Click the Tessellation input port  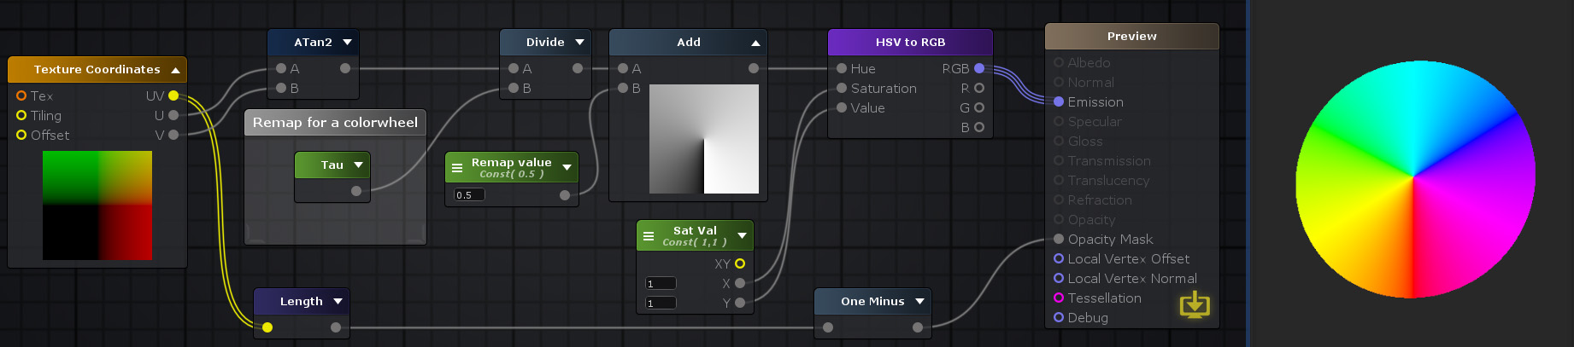point(1059,298)
